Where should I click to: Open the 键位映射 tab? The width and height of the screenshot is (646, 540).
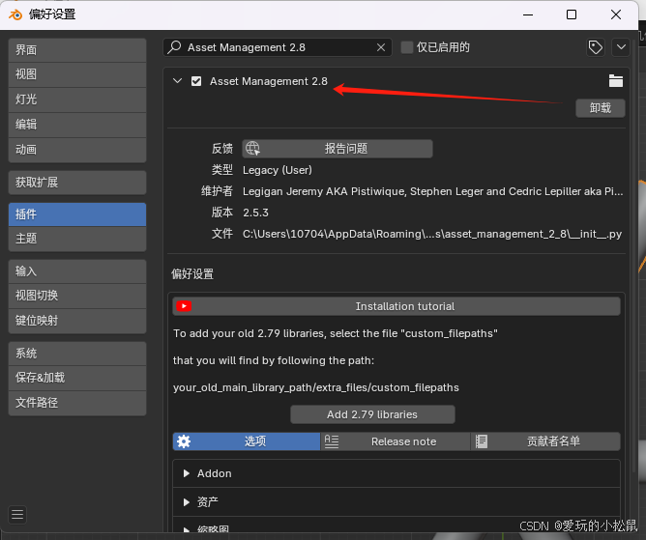[77, 321]
